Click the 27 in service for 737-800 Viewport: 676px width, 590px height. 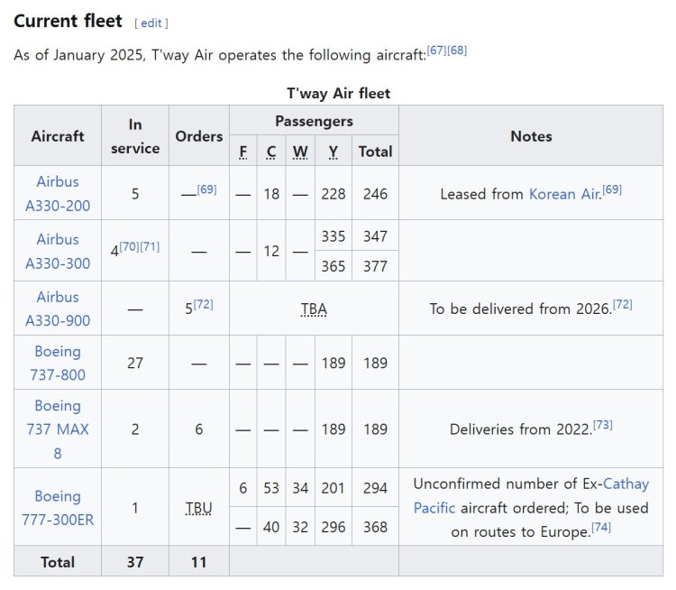click(135, 363)
